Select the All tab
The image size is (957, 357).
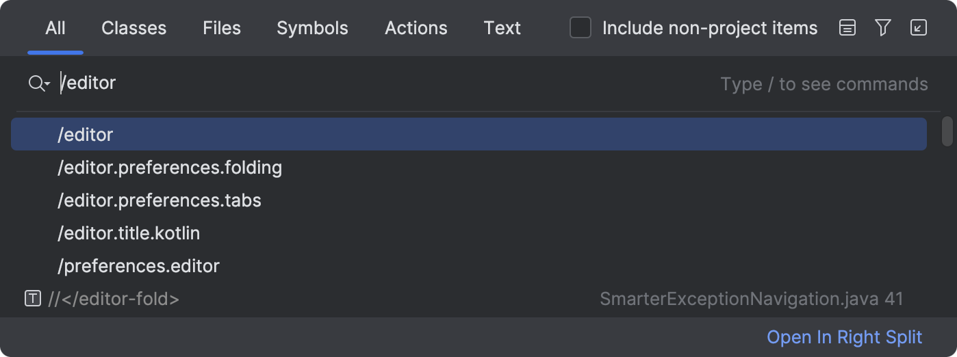[55, 28]
